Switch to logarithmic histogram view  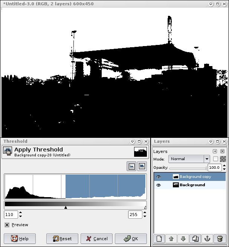(x=142, y=166)
